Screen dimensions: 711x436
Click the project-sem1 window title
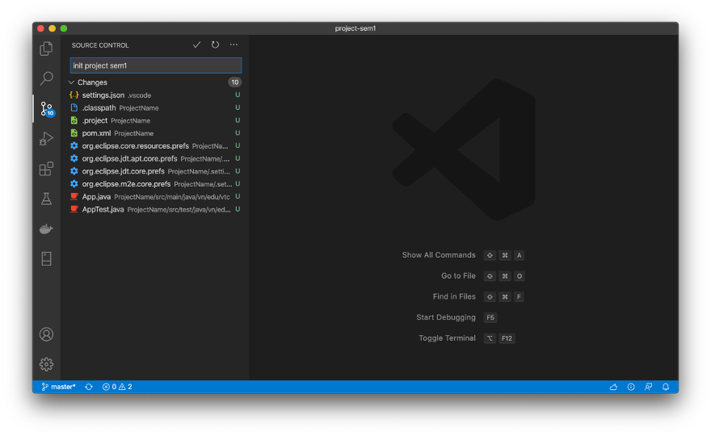click(355, 28)
